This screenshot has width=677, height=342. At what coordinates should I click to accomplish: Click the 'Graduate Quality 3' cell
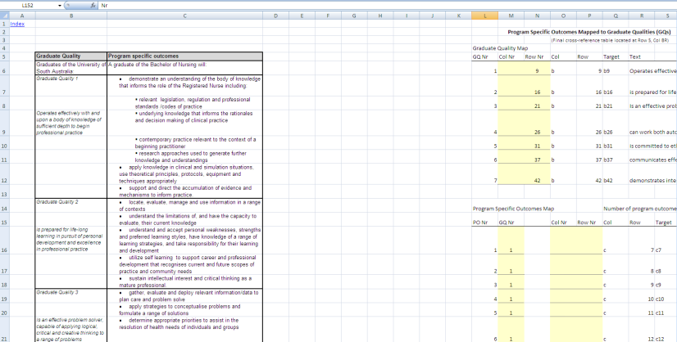tap(70, 296)
